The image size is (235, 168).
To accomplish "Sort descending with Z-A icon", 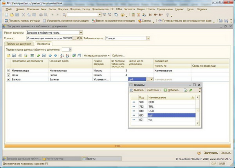I will point(67,56).
